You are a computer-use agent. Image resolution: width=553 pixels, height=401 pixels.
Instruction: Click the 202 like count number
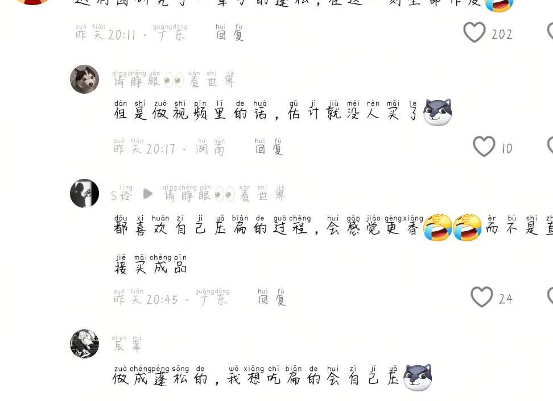point(502,34)
